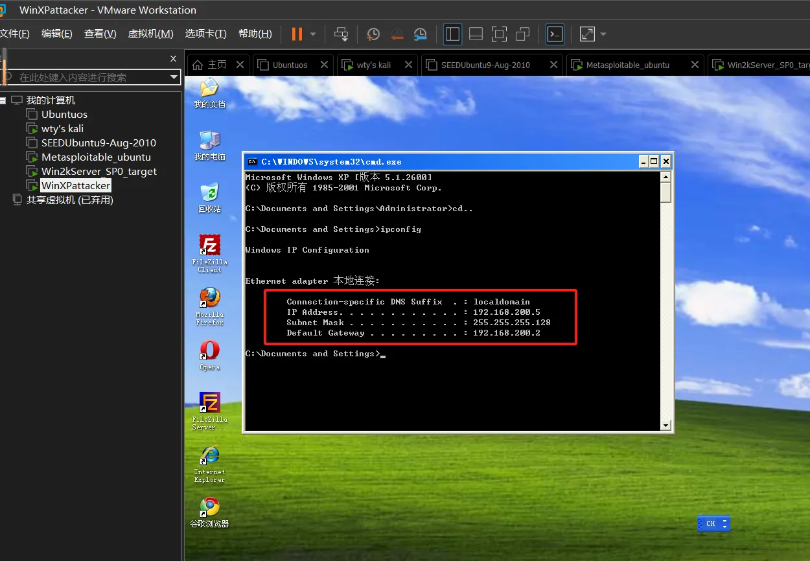Click cmd window scrollbar up arrow
Screen dimensions: 810x561
(x=665, y=177)
